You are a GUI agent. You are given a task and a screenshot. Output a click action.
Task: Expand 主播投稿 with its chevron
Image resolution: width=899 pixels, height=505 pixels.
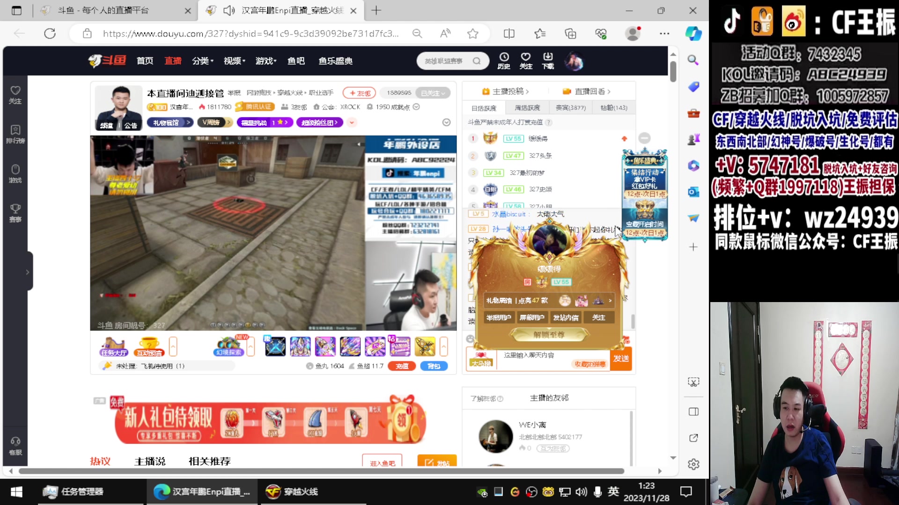click(x=527, y=91)
